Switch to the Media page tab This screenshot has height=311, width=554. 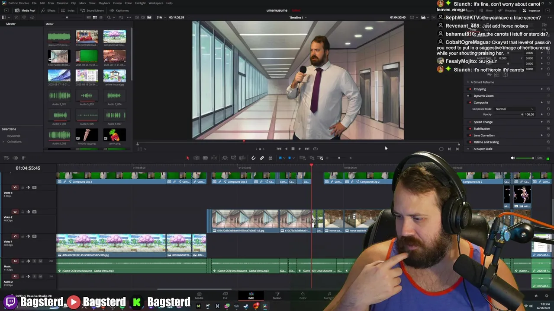point(199,295)
